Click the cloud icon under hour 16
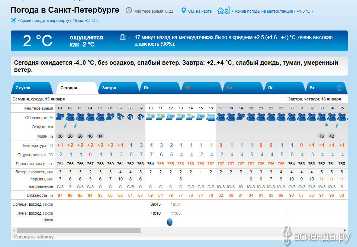Screen dimensions: 357x247 [211, 117]
